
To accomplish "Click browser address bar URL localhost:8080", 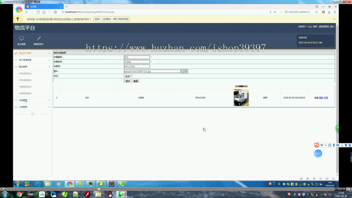I will click(90, 12).
